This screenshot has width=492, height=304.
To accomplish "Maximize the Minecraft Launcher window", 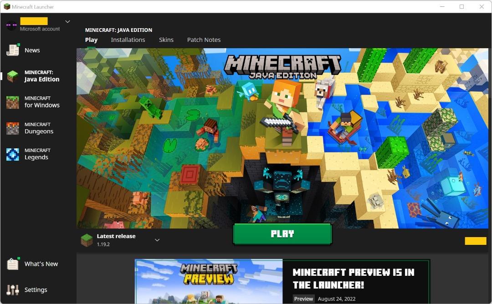I will point(461,7).
